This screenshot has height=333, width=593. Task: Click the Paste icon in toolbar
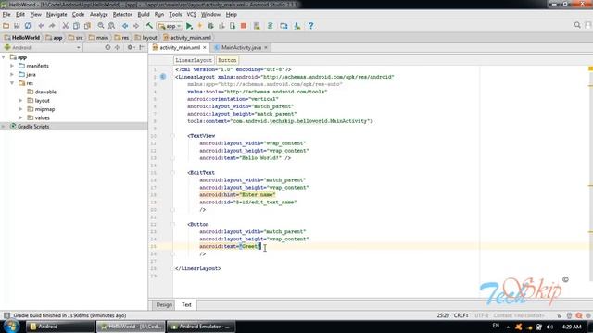[x=87, y=26]
